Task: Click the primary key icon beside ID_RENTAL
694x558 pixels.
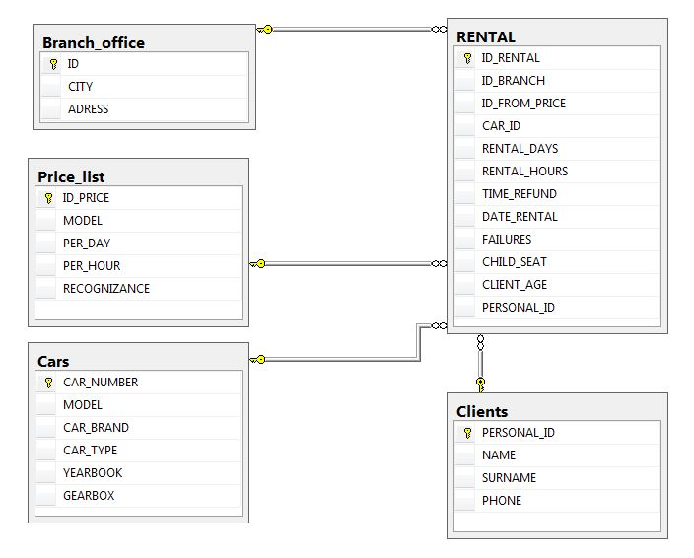Action: [467, 58]
